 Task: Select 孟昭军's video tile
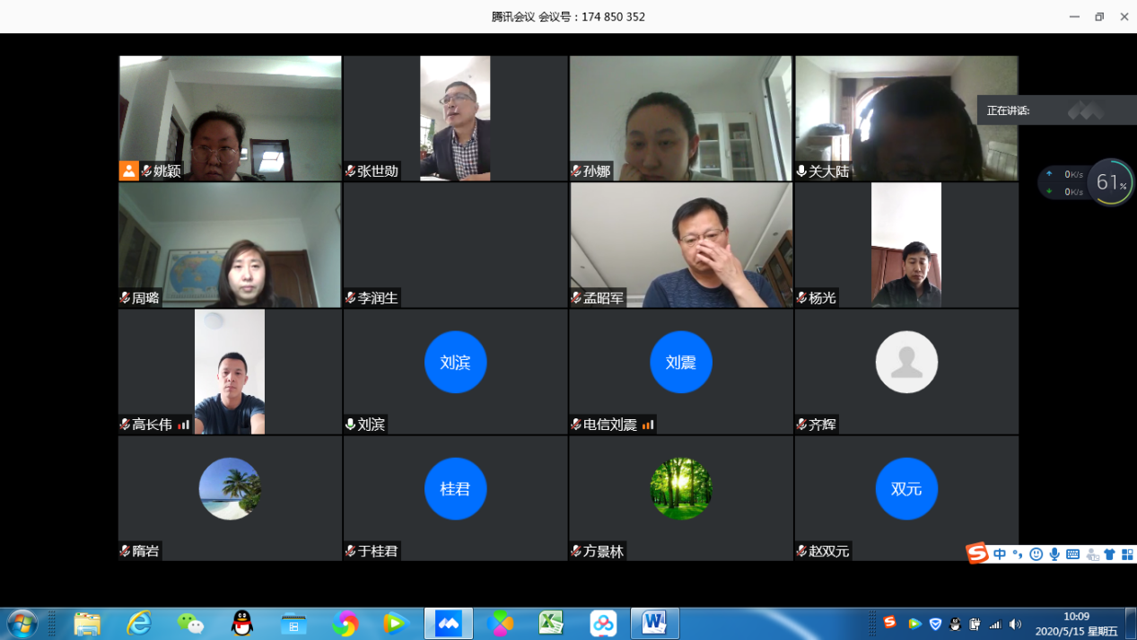681,245
